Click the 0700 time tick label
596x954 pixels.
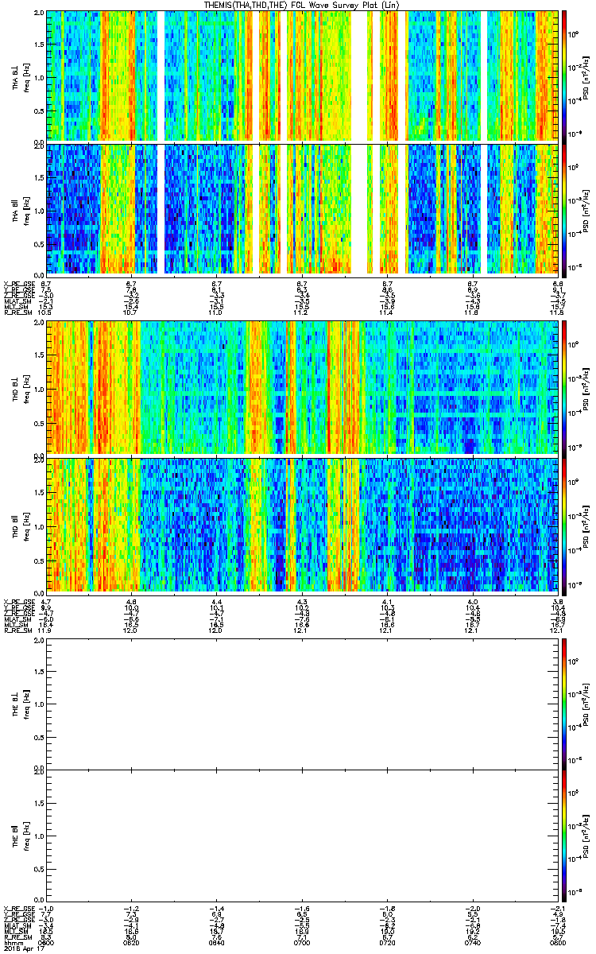[302, 941]
